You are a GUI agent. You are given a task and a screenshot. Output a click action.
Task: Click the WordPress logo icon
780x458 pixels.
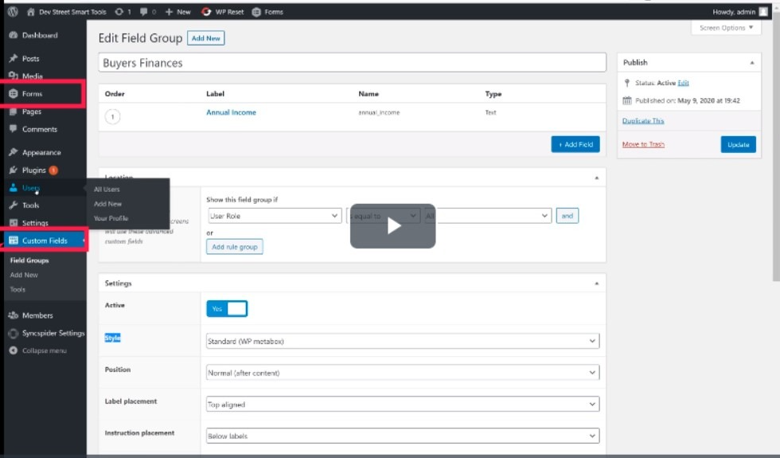(x=13, y=11)
